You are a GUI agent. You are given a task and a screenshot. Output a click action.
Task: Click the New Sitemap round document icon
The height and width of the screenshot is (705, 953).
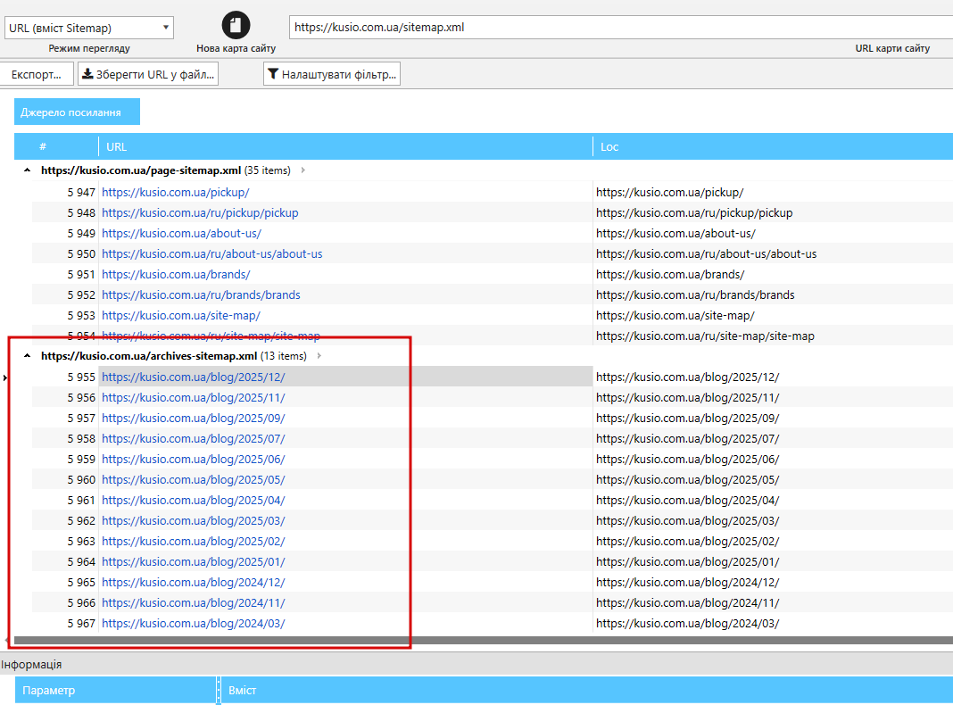tap(236, 26)
